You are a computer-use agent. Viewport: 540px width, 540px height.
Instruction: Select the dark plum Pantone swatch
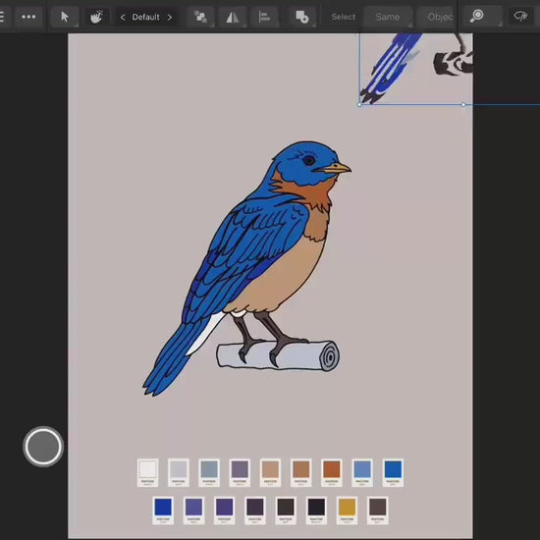tap(255, 511)
